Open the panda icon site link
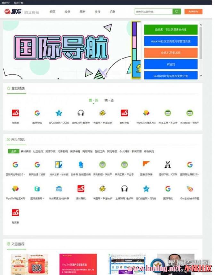215x275 pixels. click(x=168, y=164)
